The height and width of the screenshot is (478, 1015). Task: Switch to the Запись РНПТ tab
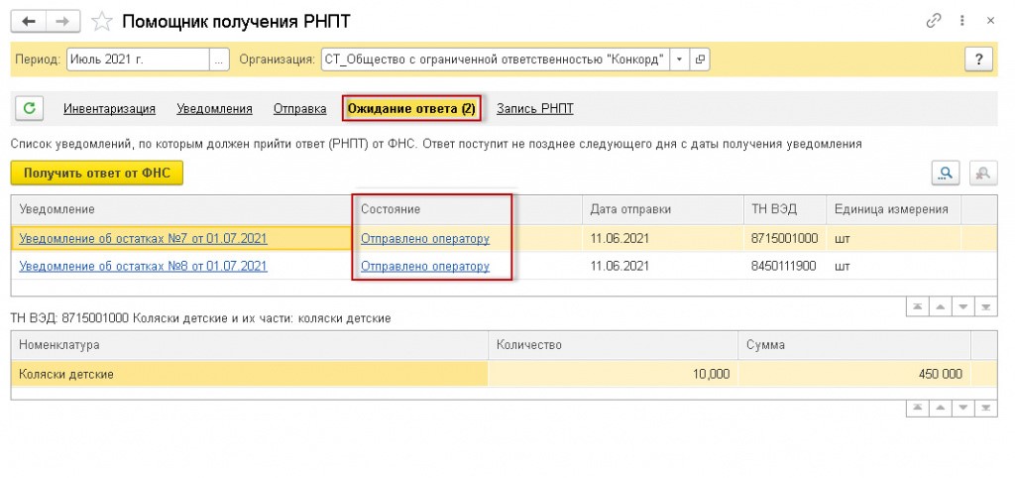click(x=534, y=109)
